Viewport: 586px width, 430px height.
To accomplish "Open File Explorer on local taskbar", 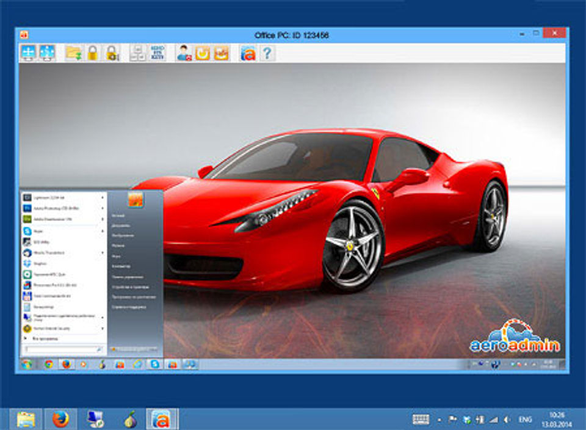I will point(26,419).
